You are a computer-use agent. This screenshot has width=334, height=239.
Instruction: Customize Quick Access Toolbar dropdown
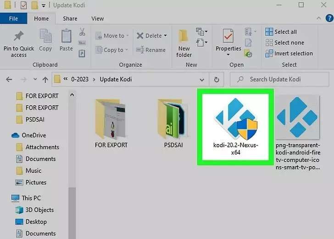(44, 6)
